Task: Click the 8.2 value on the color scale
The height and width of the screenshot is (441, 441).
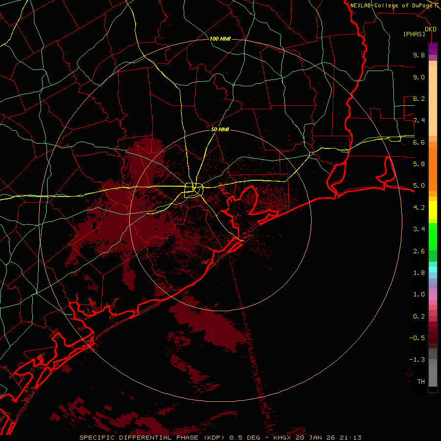Action: click(419, 98)
